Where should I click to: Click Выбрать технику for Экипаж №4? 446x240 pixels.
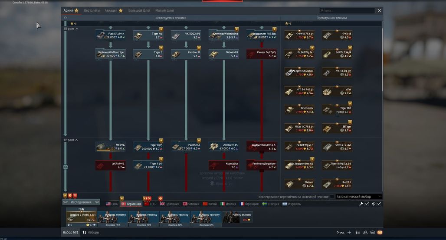click(175, 217)
